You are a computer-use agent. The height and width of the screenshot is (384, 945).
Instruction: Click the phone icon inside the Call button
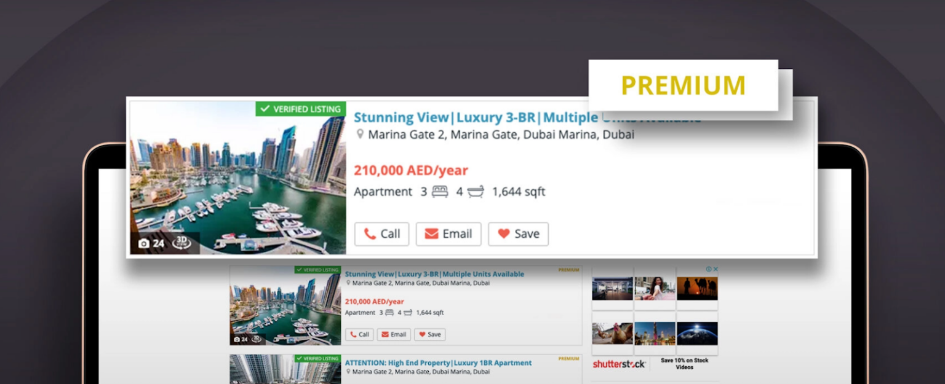369,234
